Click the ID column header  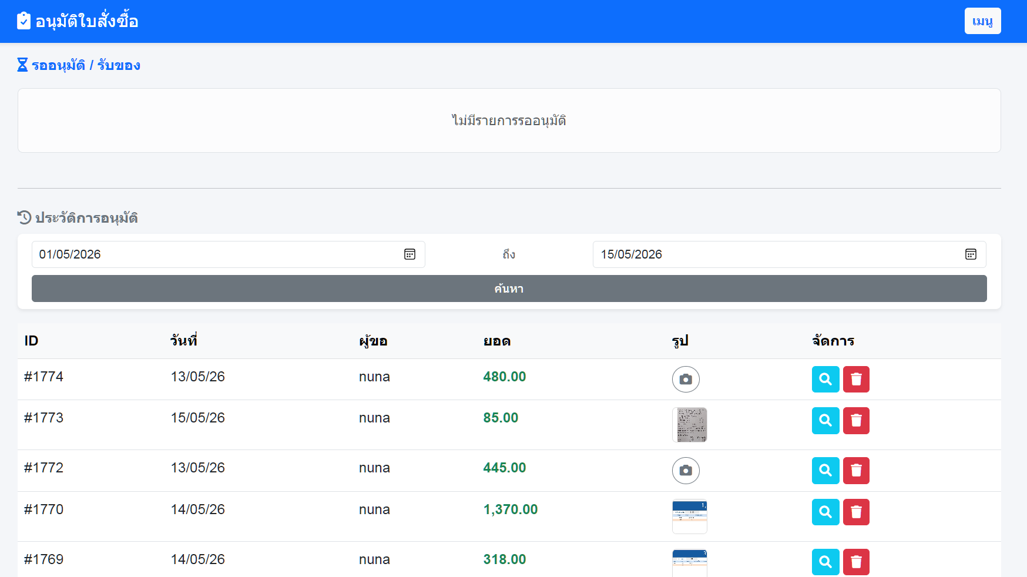(x=31, y=341)
